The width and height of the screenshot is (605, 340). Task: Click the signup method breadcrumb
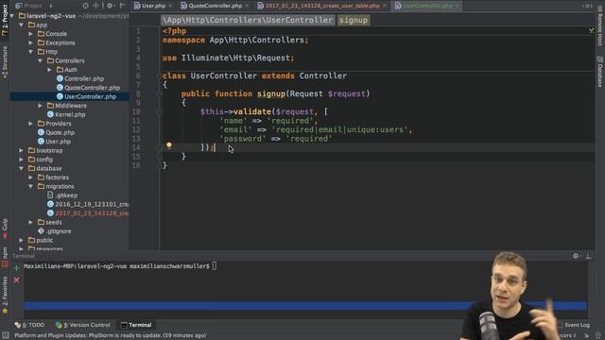354,20
